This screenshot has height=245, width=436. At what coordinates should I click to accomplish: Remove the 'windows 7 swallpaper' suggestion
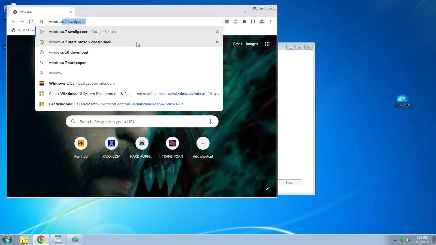[x=217, y=32]
